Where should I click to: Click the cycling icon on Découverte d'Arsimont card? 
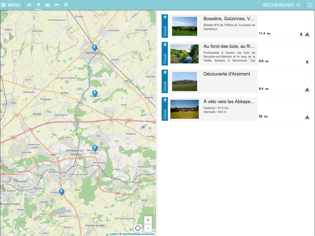click(307, 90)
